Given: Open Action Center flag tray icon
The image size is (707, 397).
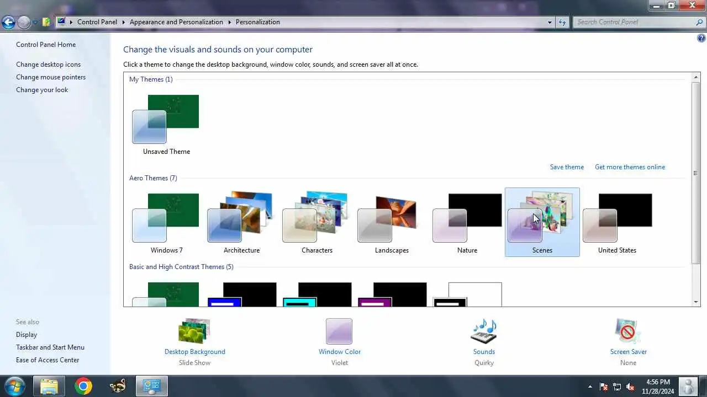Looking at the screenshot, I should click(604, 387).
